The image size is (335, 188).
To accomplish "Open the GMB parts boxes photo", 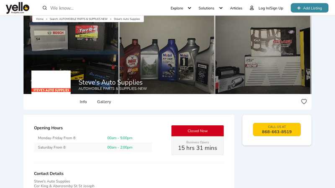I will pyautogui.click(x=263, y=55).
